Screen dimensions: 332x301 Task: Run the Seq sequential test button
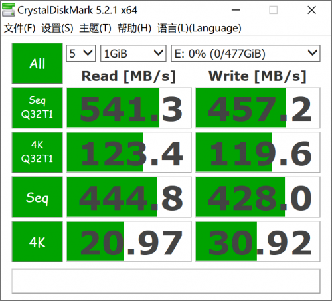click(x=37, y=197)
